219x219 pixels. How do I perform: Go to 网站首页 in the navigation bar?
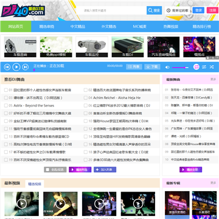tap(16, 27)
